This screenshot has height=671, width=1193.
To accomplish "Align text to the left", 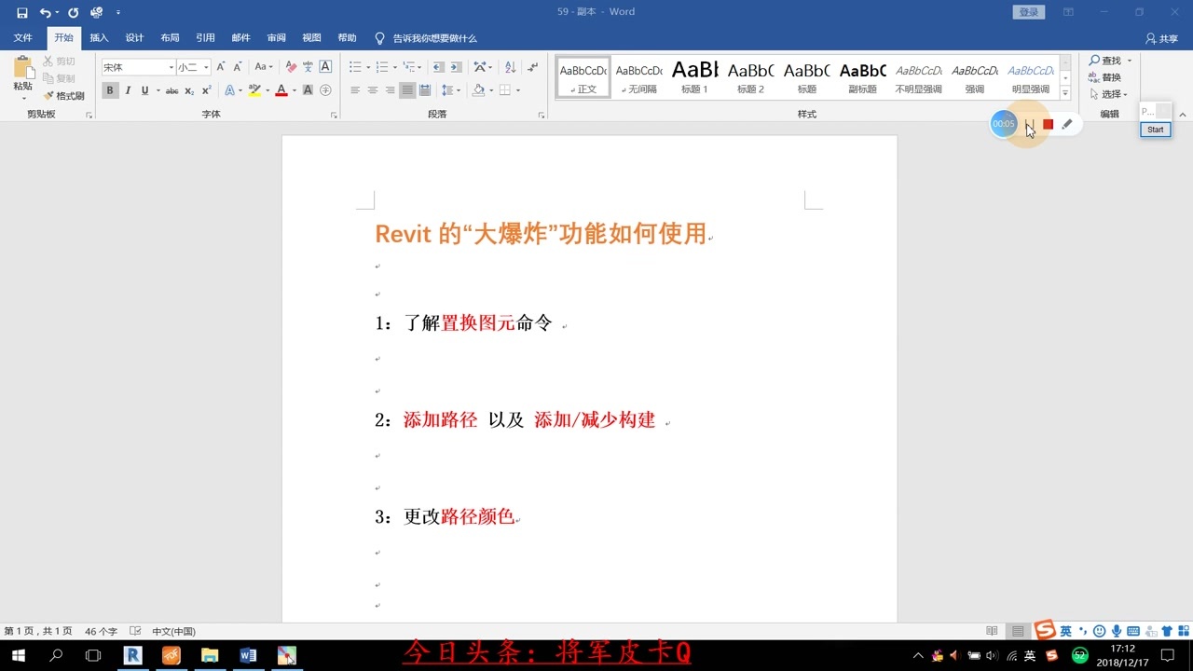I will (x=355, y=90).
